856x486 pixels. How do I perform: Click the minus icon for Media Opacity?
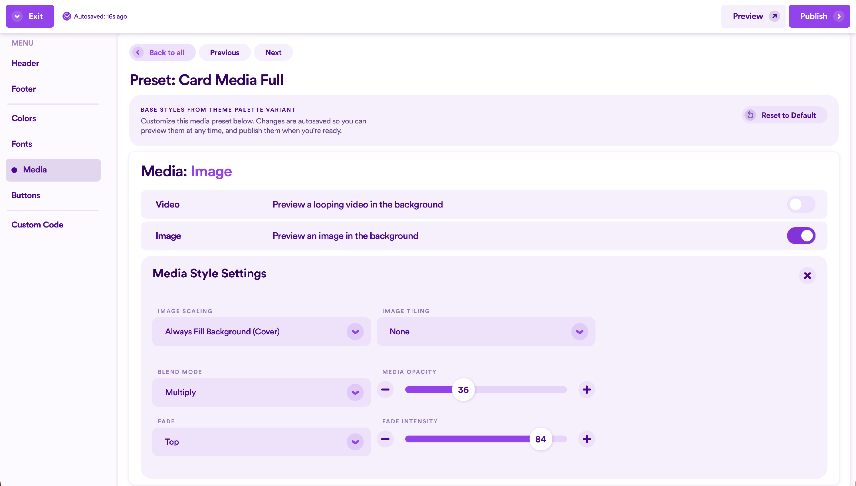click(x=385, y=390)
